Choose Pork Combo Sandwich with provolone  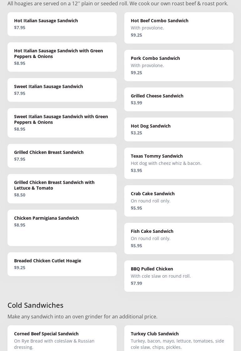pyautogui.click(x=179, y=65)
